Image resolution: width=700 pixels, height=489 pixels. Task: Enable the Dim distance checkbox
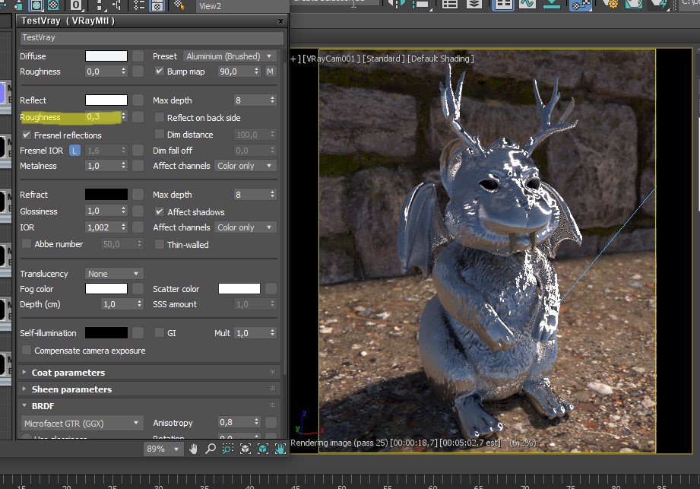click(x=159, y=134)
